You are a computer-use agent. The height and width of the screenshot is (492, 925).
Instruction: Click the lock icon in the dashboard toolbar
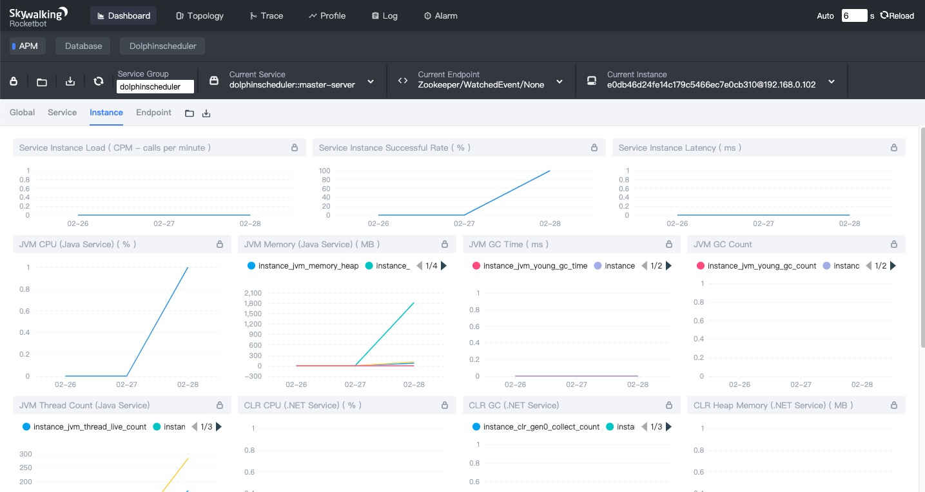point(14,81)
